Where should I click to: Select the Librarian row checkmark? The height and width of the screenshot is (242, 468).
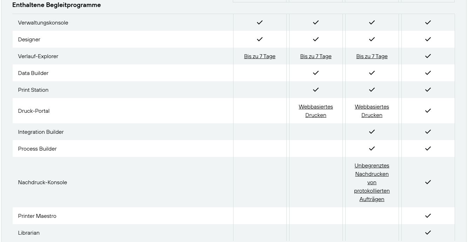point(428,233)
